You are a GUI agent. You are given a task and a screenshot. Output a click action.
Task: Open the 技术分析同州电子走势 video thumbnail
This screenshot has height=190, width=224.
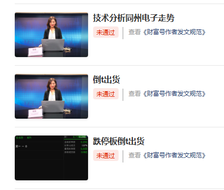(x=51, y=35)
